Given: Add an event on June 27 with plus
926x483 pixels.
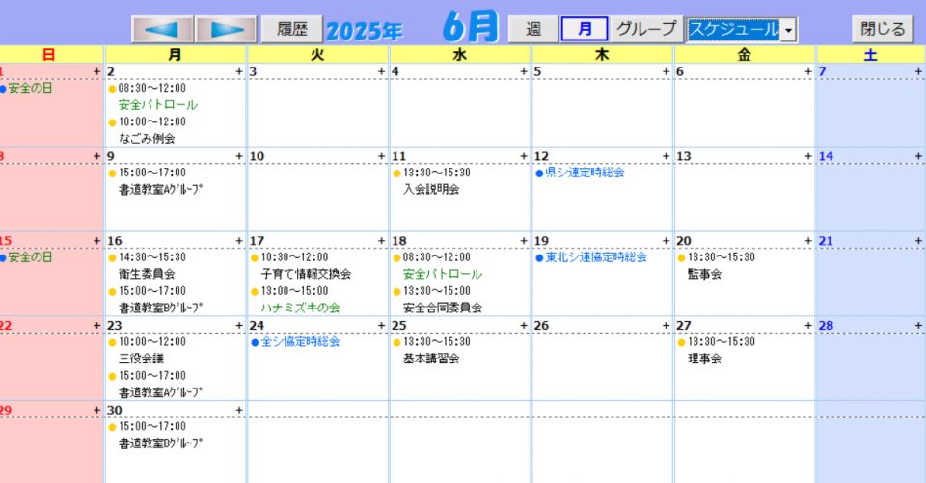Looking at the screenshot, I should click(x=808, y=325).
